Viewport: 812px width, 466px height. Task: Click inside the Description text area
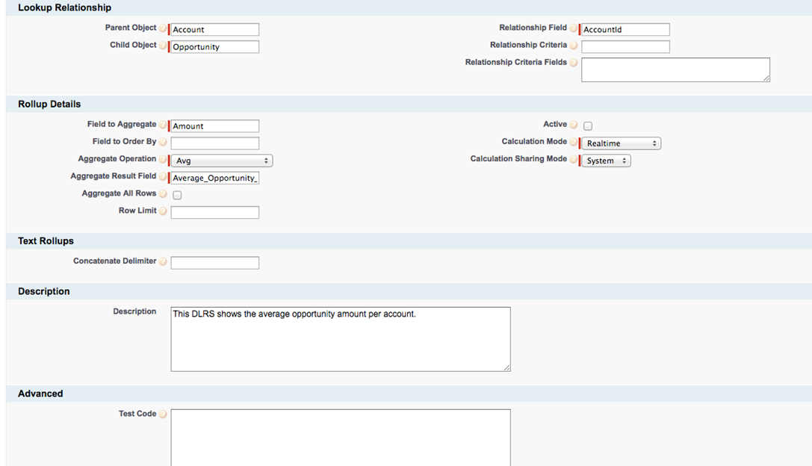(340, 336)
